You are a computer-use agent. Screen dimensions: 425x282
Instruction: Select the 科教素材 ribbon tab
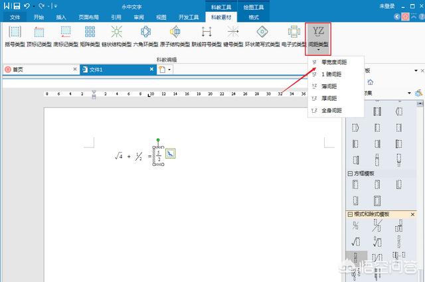pos(221,17)
